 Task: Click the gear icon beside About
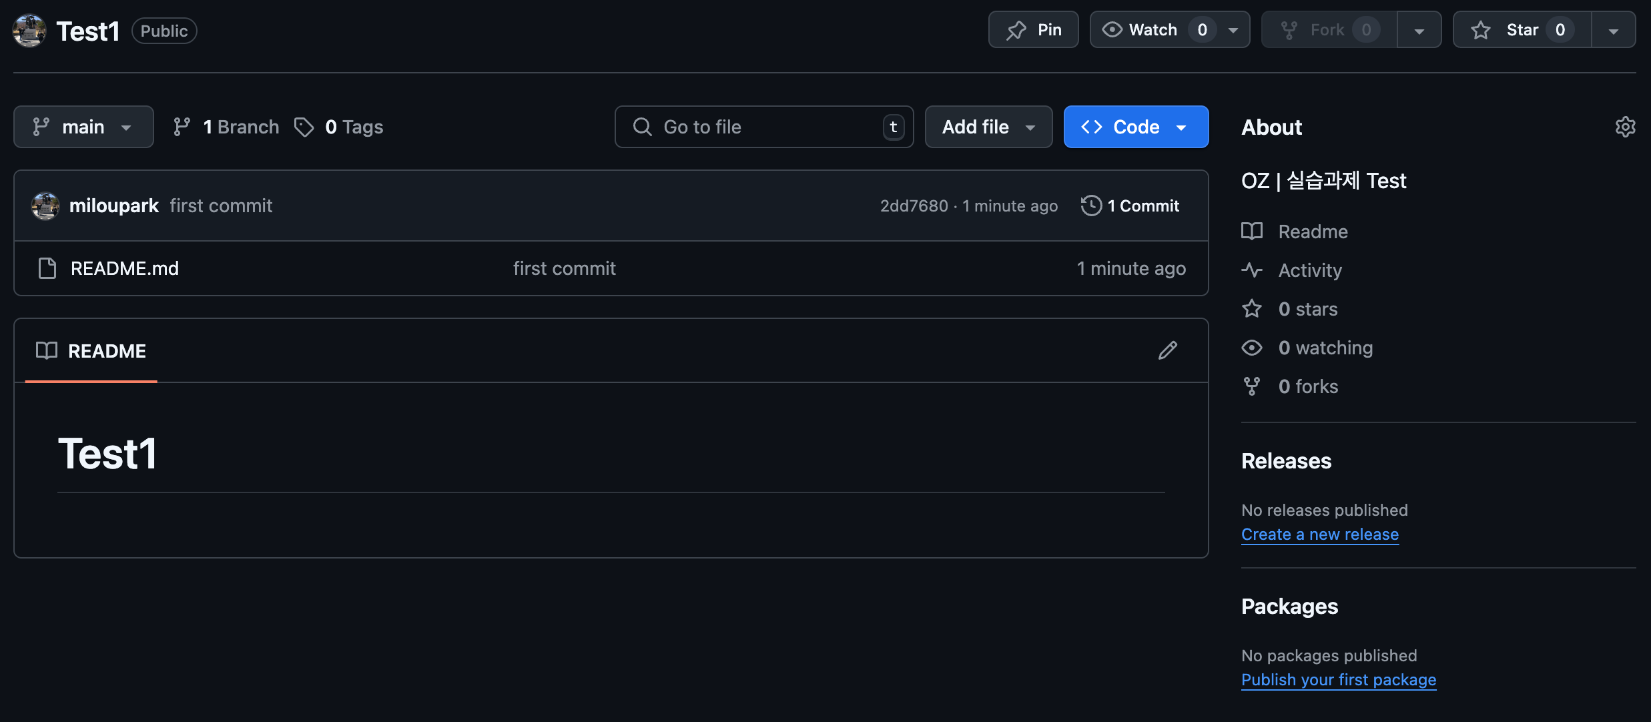click(x=1625, y=127)
